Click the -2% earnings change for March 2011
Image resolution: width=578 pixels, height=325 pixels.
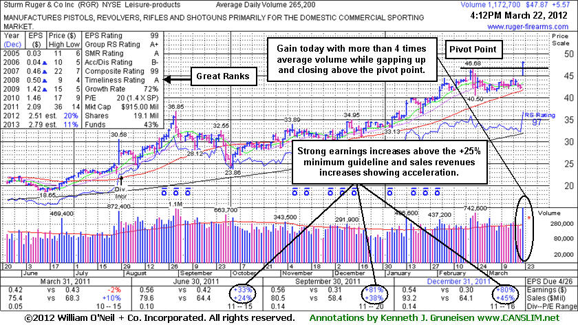114,290
